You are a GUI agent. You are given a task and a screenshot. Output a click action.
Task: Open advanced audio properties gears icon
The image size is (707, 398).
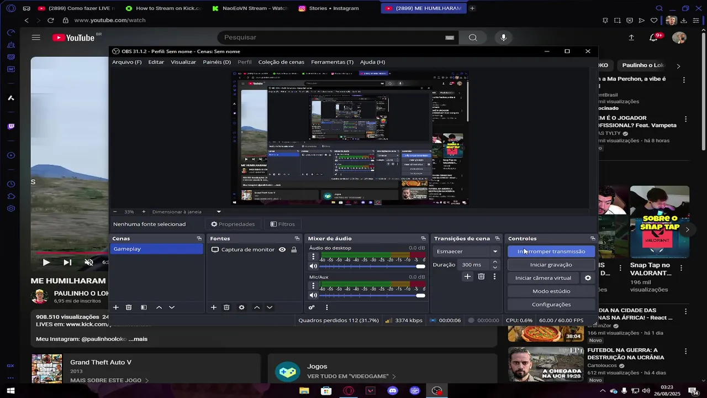312,307
